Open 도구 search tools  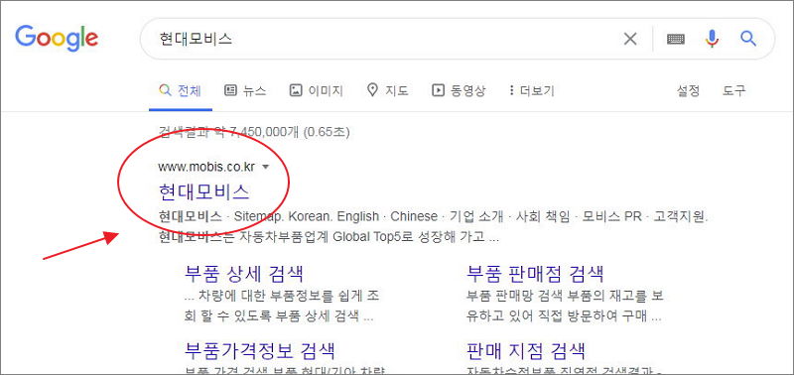733,91
